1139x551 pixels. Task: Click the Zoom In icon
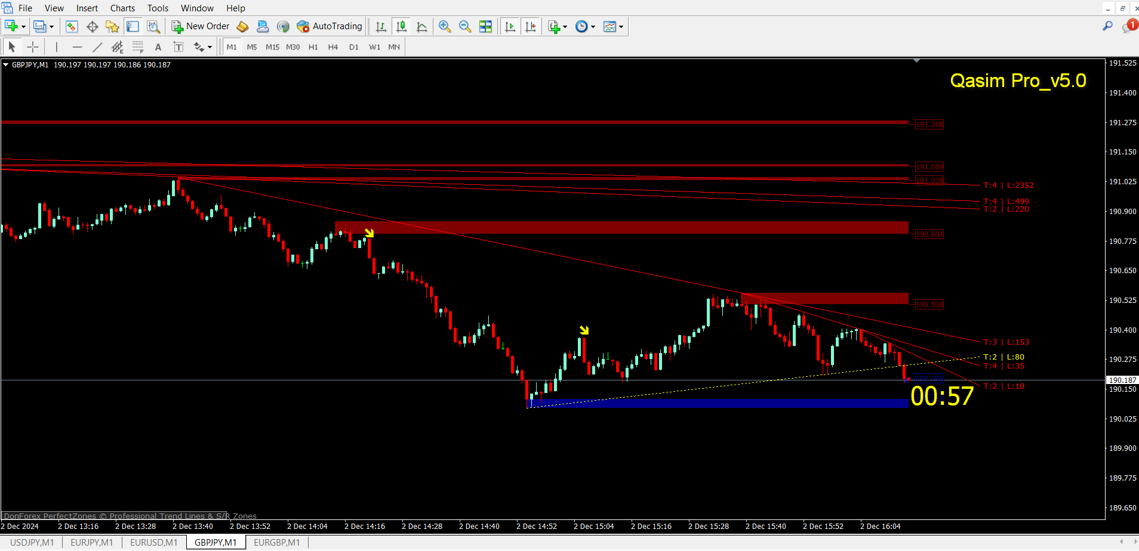pyautogui.click(x=445, y=26)
